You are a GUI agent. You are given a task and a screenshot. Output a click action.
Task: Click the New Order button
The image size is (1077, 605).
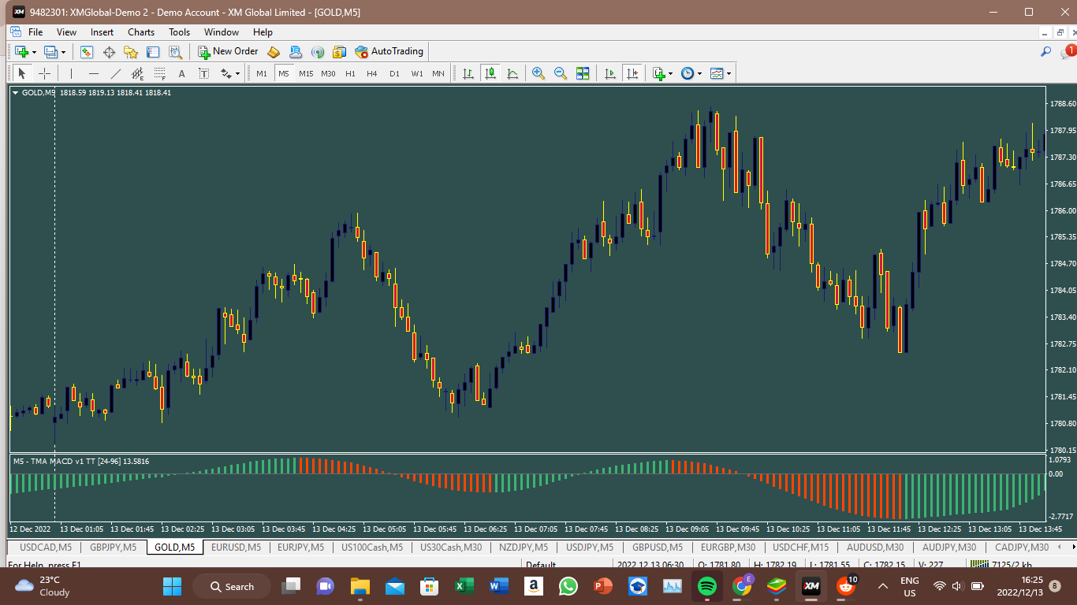(x=228, y=52)
